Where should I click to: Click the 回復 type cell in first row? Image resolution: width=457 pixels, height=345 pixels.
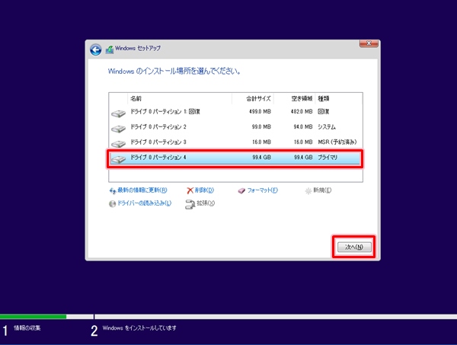tap(324, 112)
